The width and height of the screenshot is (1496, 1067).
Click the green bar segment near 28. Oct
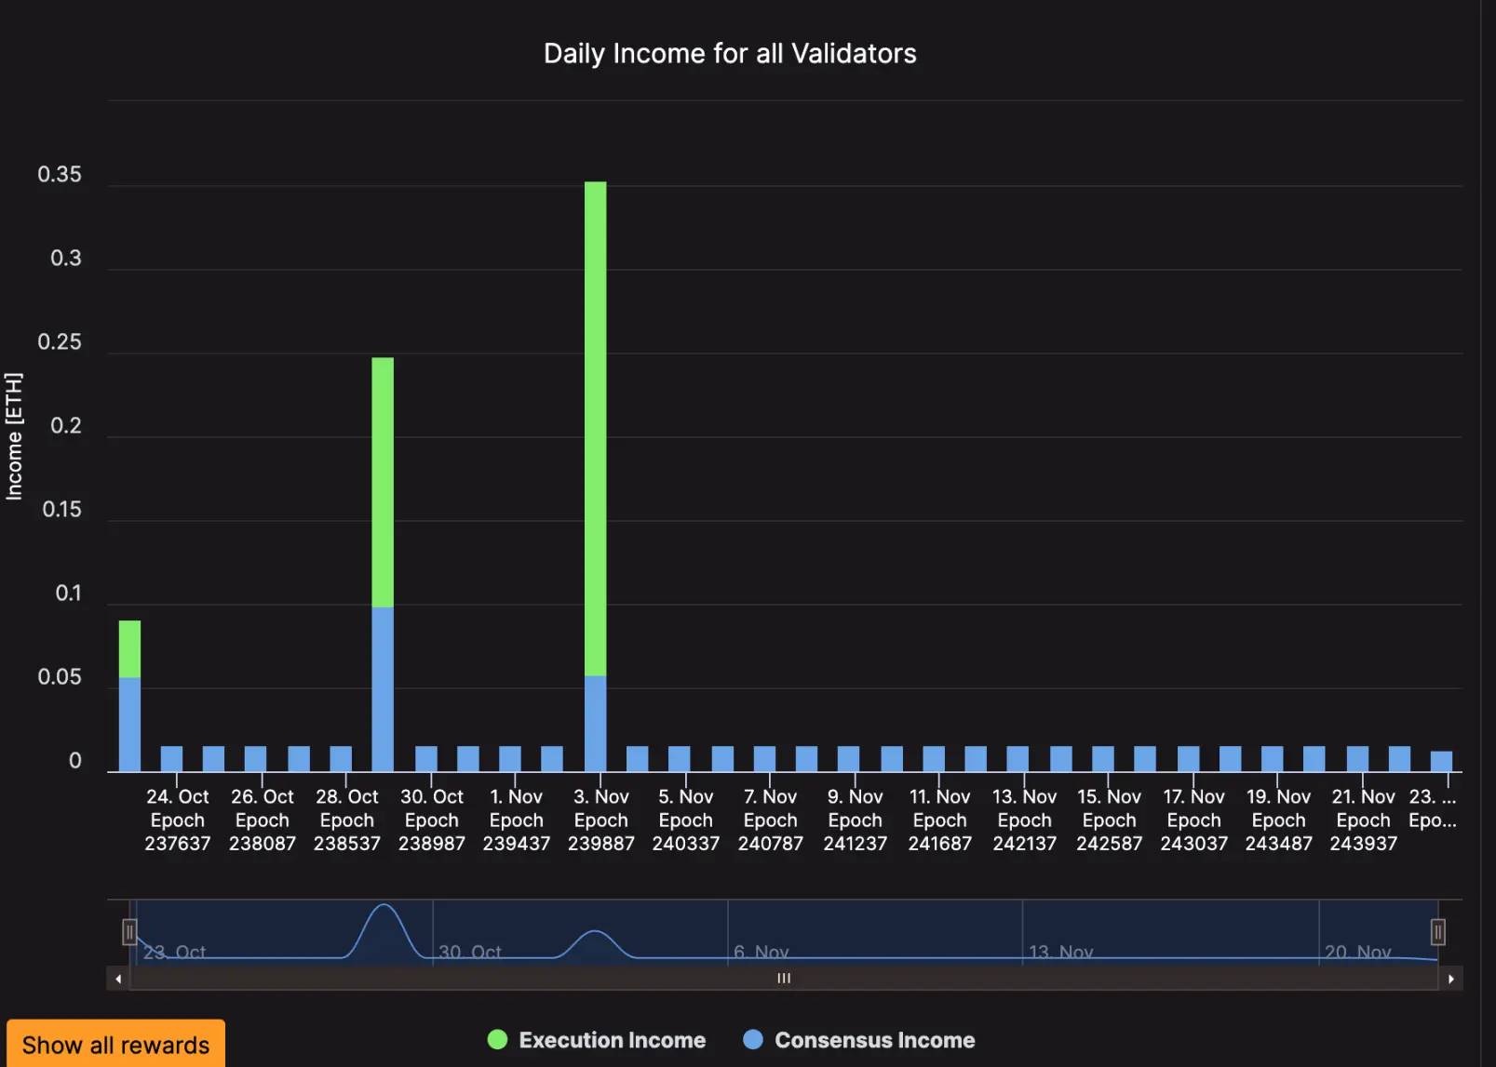[383, 482]
